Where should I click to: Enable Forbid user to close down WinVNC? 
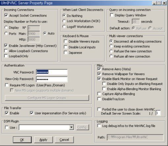[99, 109]
